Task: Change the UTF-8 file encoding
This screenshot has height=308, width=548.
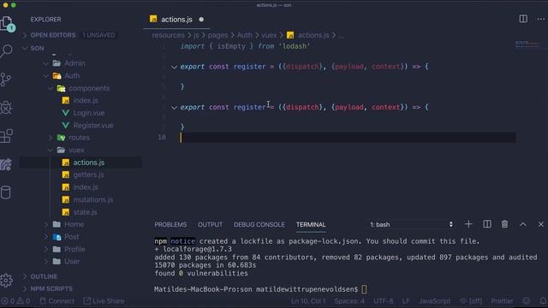Action: 384,300
